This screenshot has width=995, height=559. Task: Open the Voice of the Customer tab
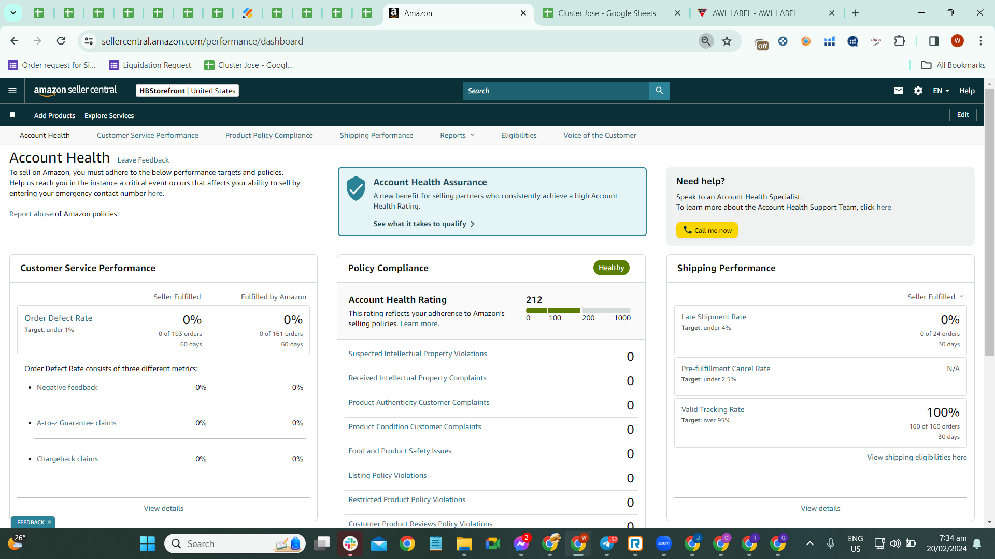click(x=600, y=135)
